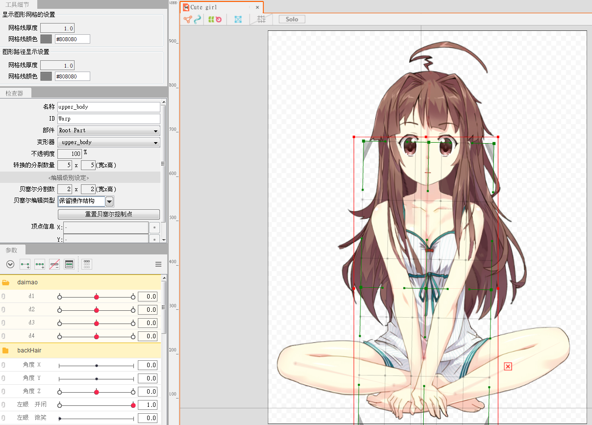Click the add three keys icon

tap(40, 264)
